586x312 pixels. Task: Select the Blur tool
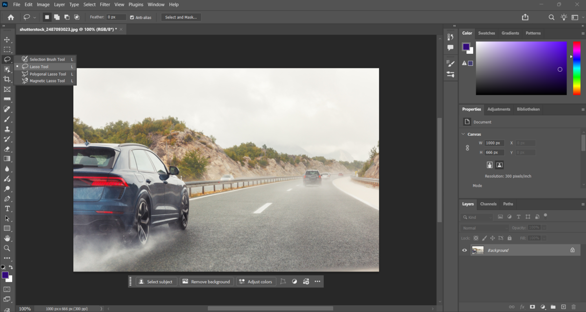(7, 169)
